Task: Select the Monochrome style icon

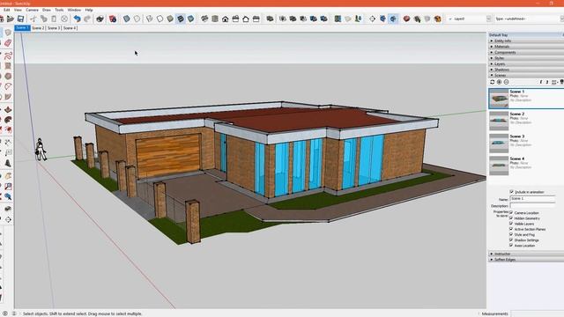Action: [190, 18]
